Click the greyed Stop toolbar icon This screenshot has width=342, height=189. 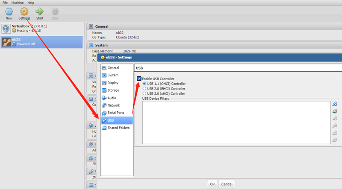click(55, 12)
